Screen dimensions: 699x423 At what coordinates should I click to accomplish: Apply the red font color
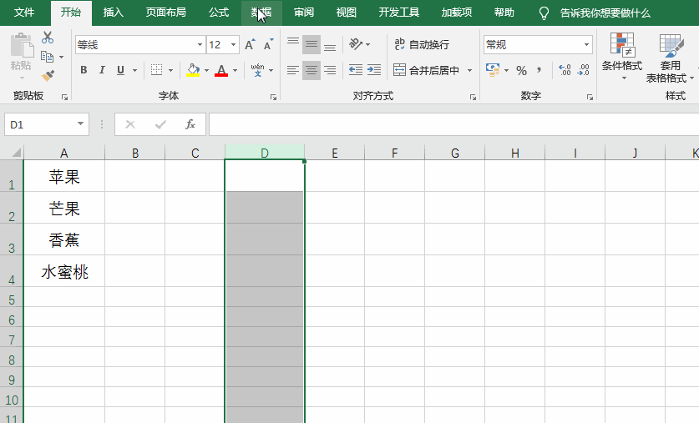[x=221, y=70]
